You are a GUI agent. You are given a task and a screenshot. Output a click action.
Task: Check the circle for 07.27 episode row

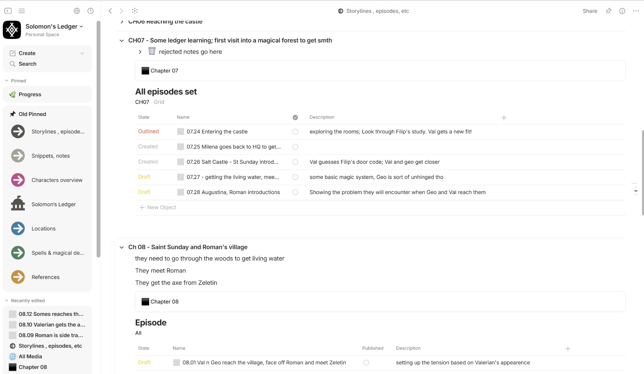pos(295,177)
